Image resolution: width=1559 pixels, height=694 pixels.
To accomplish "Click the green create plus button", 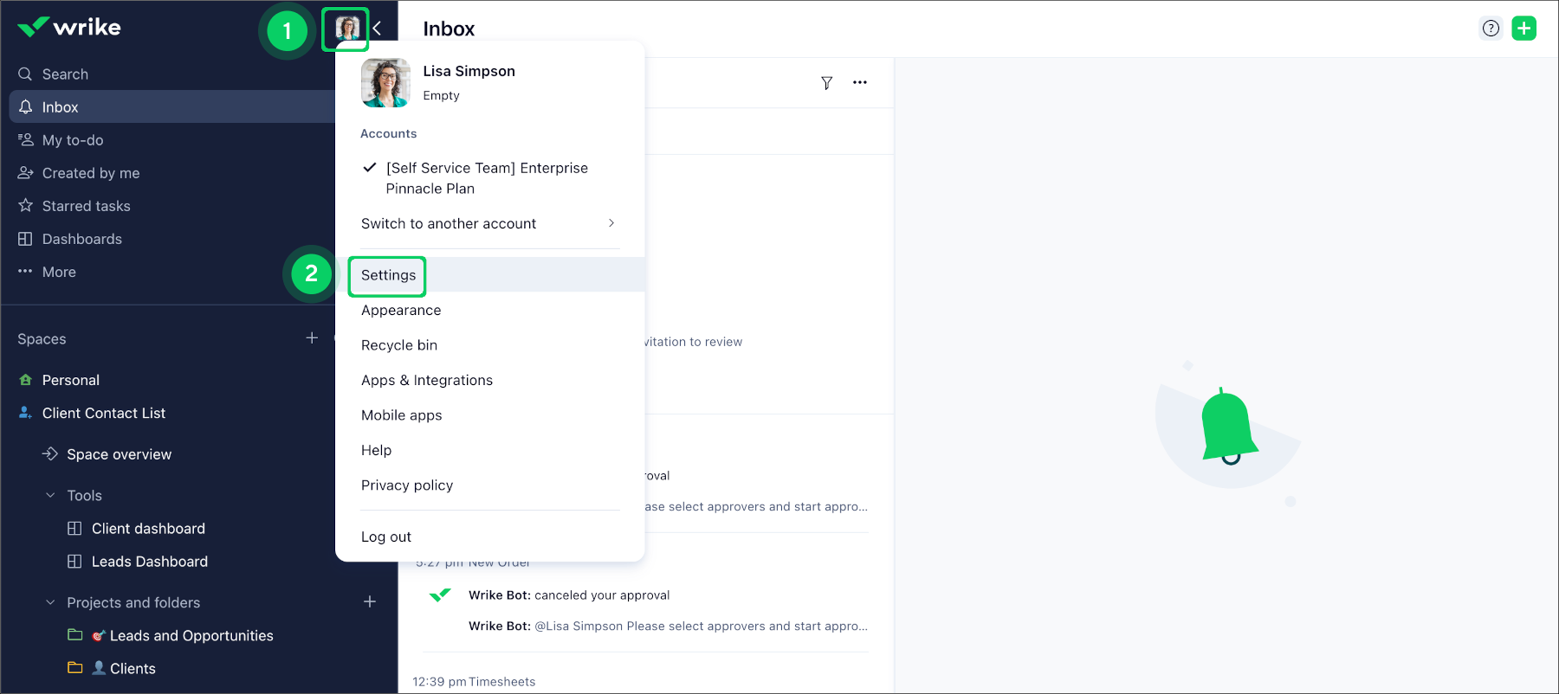I will 1523,29.
